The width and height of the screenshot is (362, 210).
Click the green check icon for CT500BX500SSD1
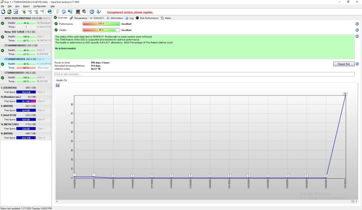3,78
